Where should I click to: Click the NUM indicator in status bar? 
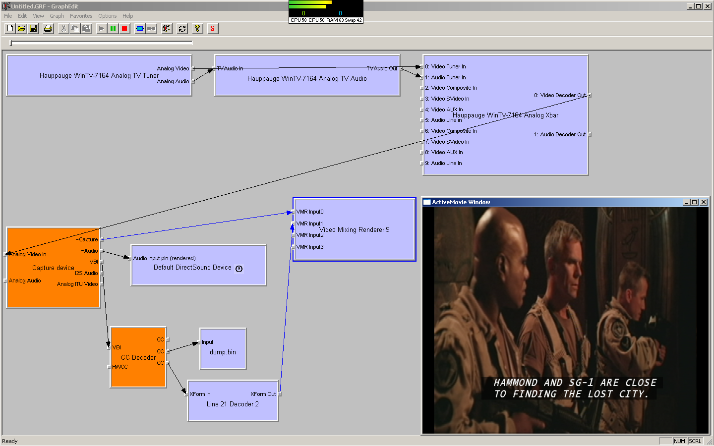(679, 441)
